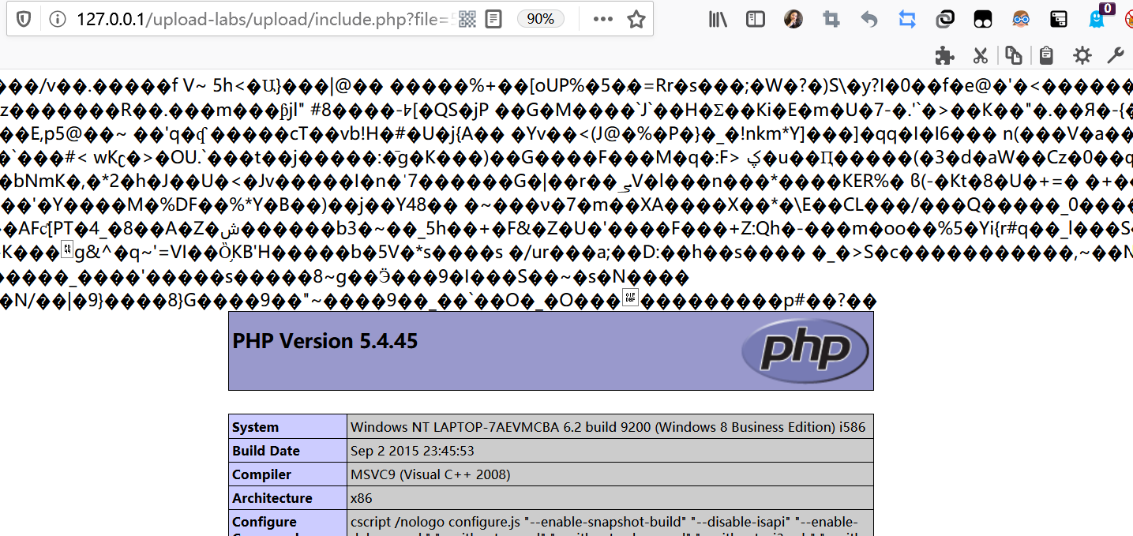The width and height of the screenshot is (1133, 536).
Task: Click the black two-dot Tampermonkey icon
Action: (983, 19)
